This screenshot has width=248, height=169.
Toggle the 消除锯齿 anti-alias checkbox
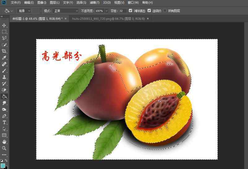click(x=130, y=10)
